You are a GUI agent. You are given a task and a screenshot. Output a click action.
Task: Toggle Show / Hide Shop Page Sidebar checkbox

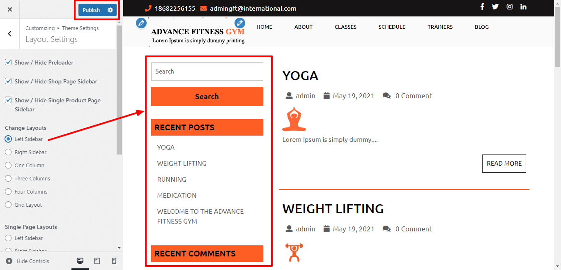click(x=8, y=81)
